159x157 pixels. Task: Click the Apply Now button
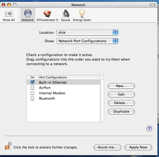138,147
